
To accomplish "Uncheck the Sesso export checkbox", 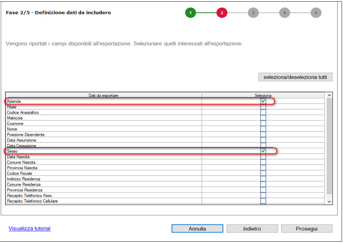I will (x=263, y=151).
